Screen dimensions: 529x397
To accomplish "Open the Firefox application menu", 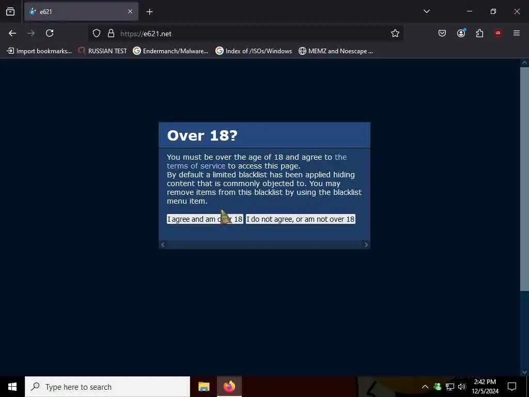I will click(517, 33).
